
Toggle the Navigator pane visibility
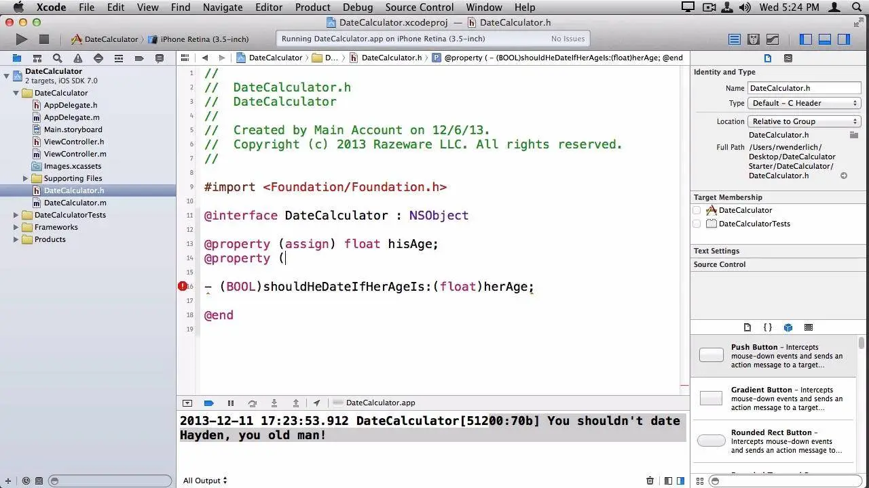806,39
